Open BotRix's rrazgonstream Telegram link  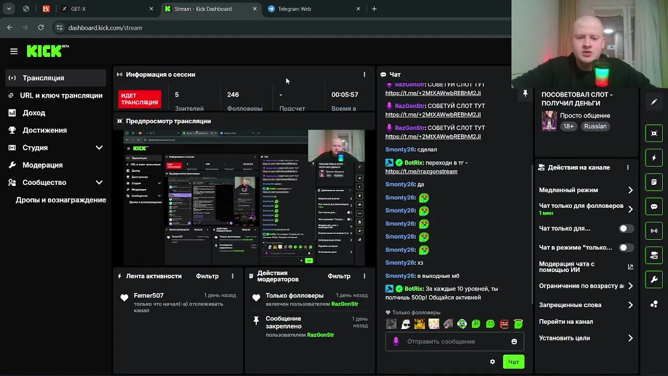(421, 172)
